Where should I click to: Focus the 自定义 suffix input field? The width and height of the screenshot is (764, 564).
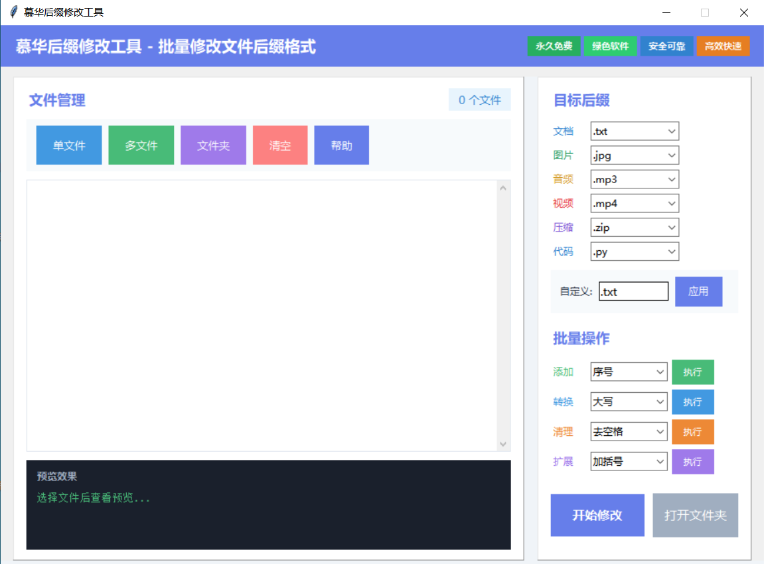(633, 291)
